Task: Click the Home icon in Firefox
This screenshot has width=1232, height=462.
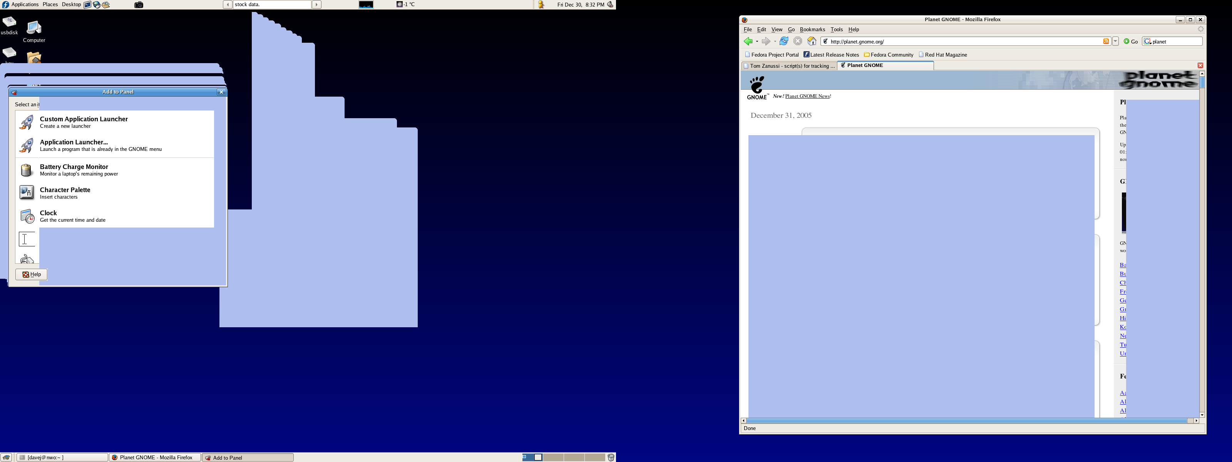Action: coord(812,42)
